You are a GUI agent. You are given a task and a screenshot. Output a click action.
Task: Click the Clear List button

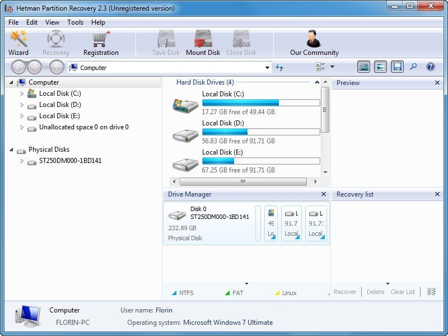click(x=403, y=292)
